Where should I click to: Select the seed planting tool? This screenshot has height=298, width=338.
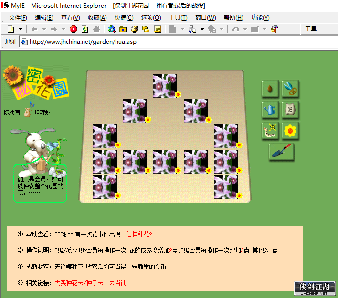click(270, 89)
